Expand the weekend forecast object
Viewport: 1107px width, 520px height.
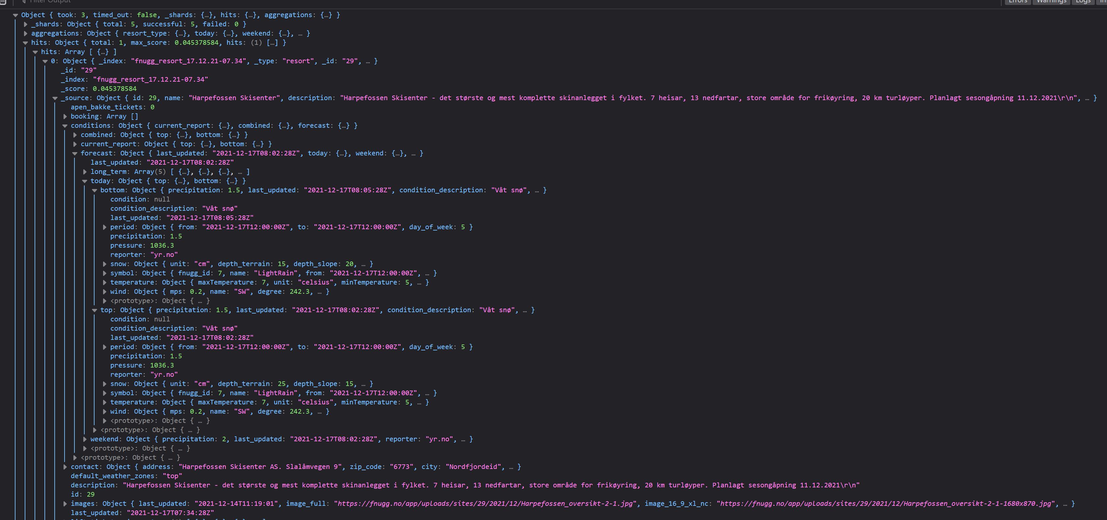point(85,439)
